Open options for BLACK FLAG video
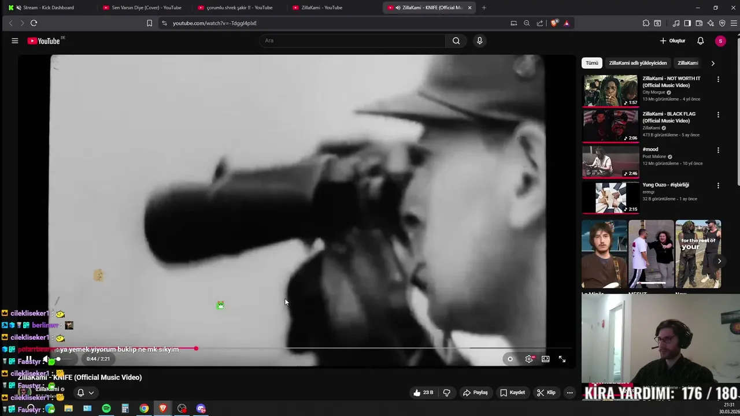This screenshot has height=416, width=740. pos(718,115)
